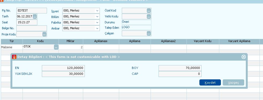
Task: Click the Proje Kodu input field
Action: 30,34
